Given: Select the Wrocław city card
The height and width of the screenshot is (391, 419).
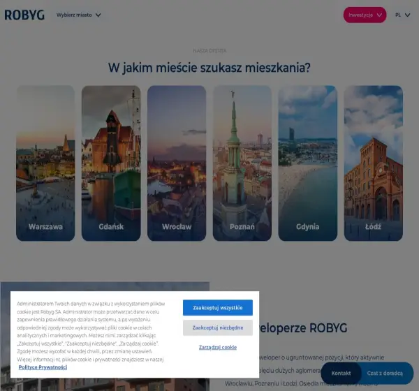Looking at the screenshot, I should tap(177, 163).
